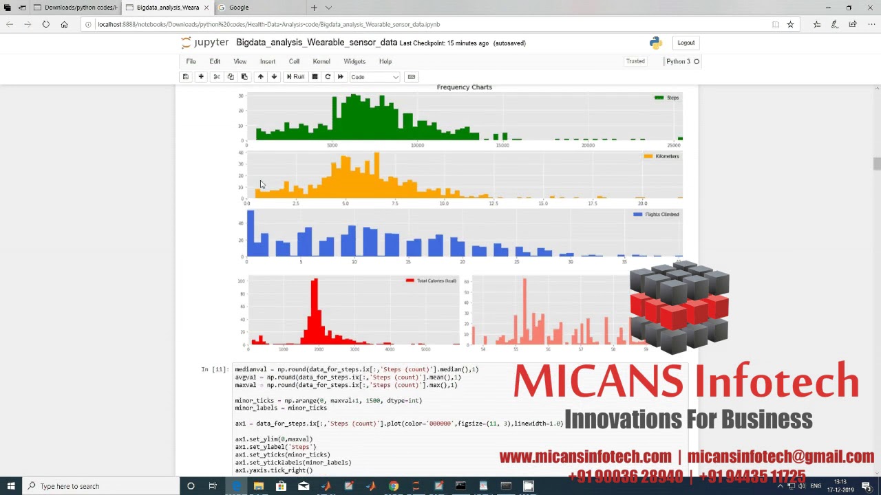
Task: Open the favorites hub icon
Action: tap(817, 24)
